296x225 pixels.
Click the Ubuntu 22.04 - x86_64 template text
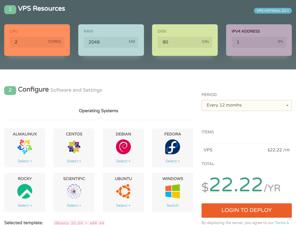(x=79, y=223)
